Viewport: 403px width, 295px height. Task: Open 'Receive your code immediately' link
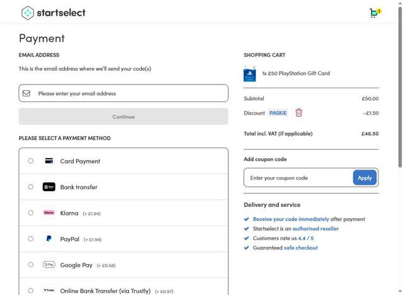291,219
